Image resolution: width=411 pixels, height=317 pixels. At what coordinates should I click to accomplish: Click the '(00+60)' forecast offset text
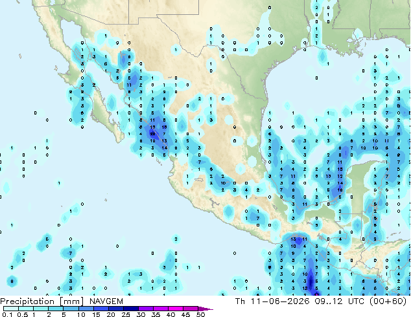(388, 301)
